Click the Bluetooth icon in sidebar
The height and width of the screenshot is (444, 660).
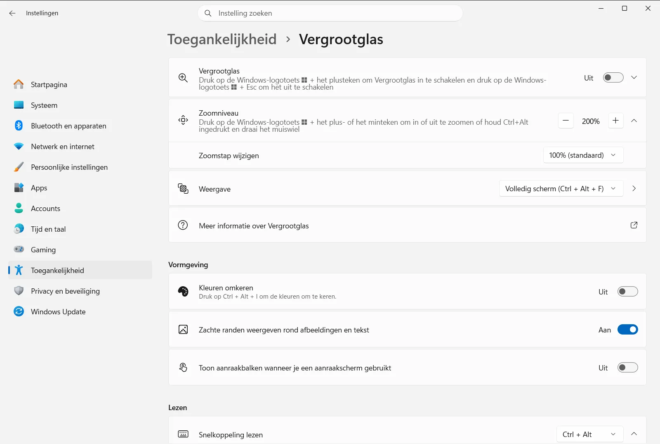point(19,126)
